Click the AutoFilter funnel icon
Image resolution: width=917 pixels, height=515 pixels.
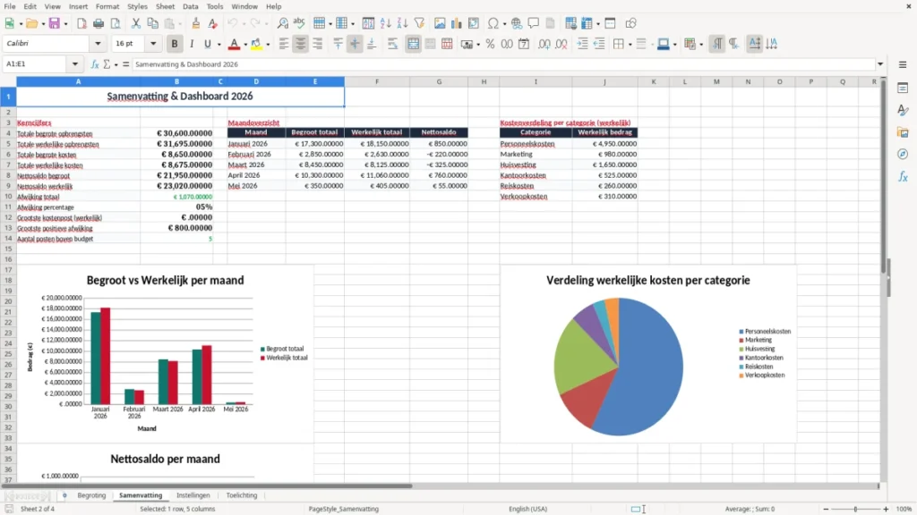point(419,23)
